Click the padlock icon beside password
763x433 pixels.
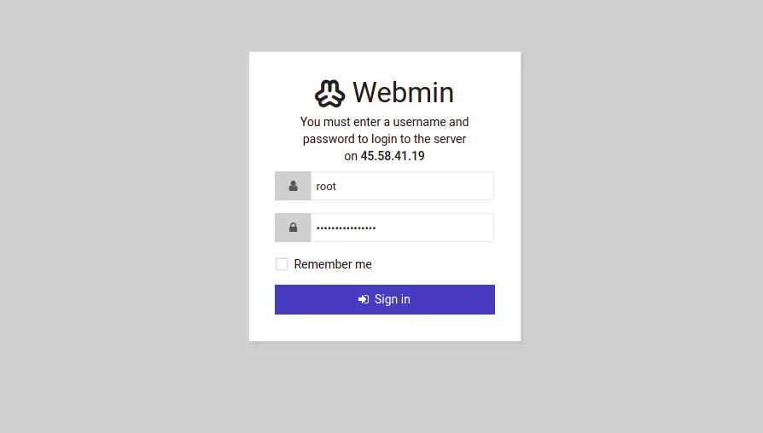[293, 228]
